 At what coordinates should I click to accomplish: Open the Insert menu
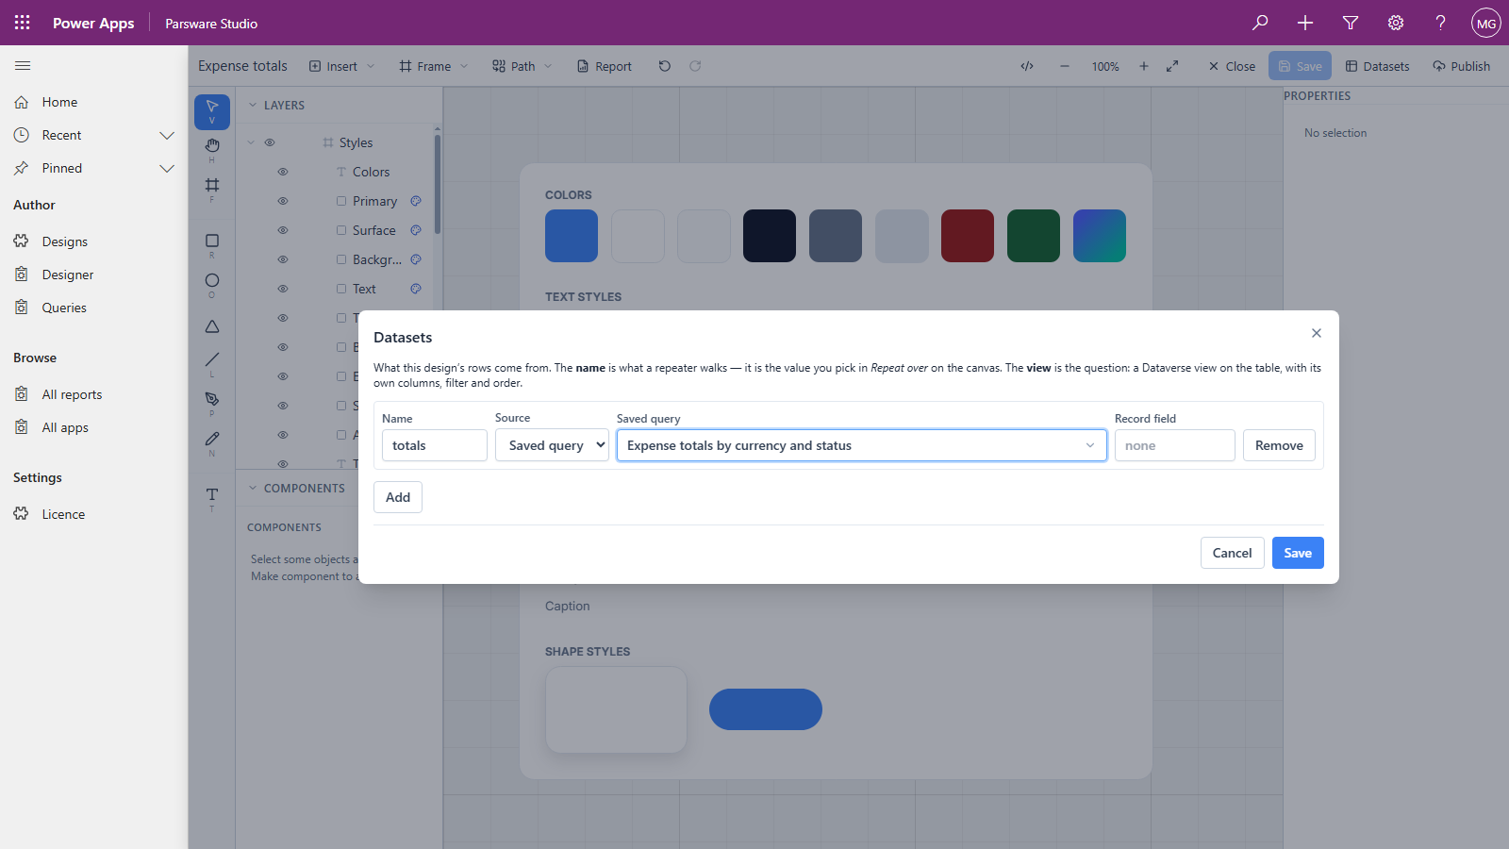(x=342, y=66)
